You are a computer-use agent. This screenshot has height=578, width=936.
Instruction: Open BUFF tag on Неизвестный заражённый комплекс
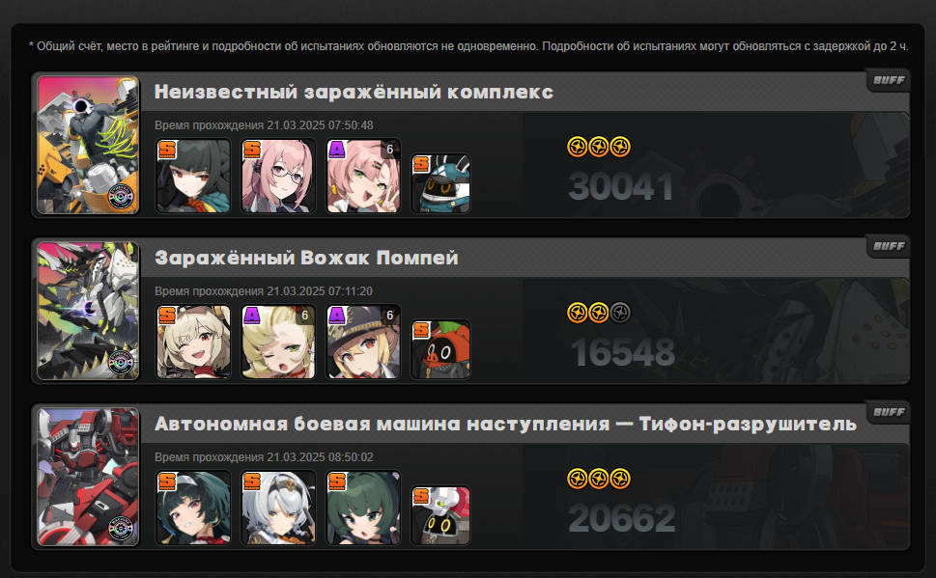point(889,80)
